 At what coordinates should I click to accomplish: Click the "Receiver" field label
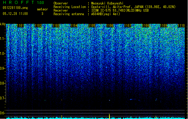coord(61,10)
